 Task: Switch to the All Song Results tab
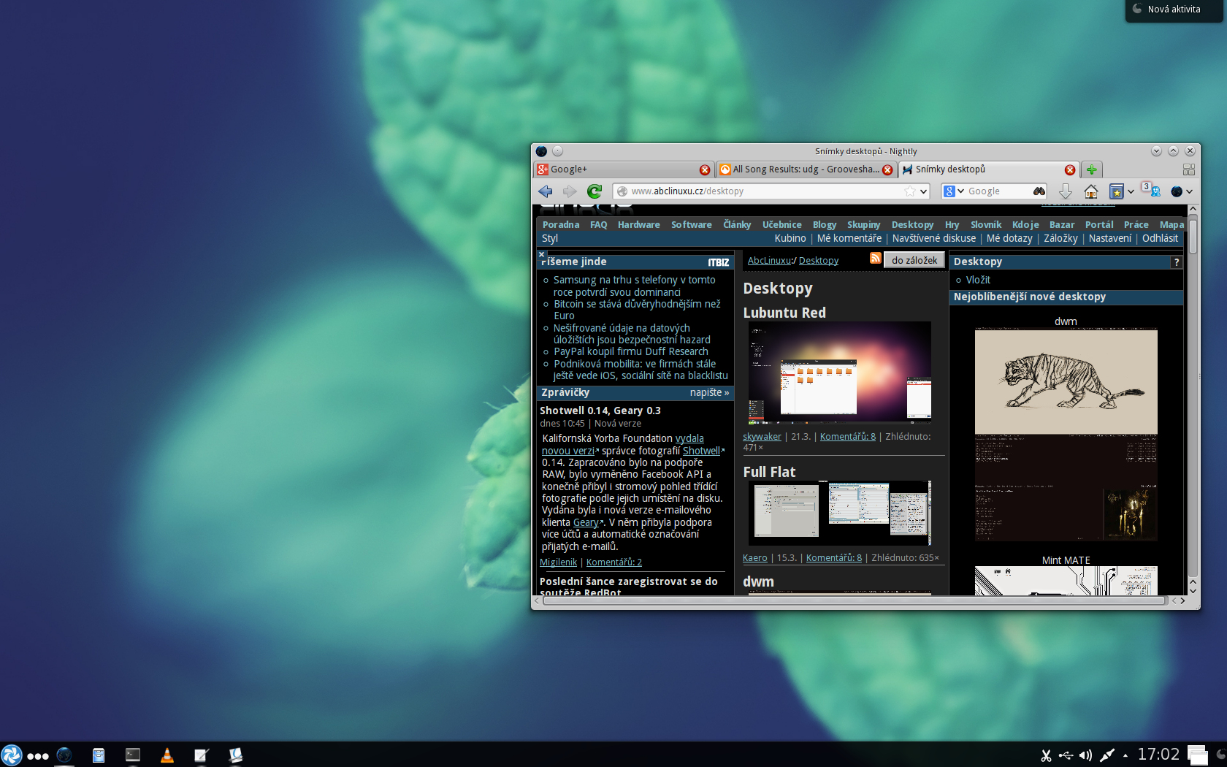[x=807, y=169]
